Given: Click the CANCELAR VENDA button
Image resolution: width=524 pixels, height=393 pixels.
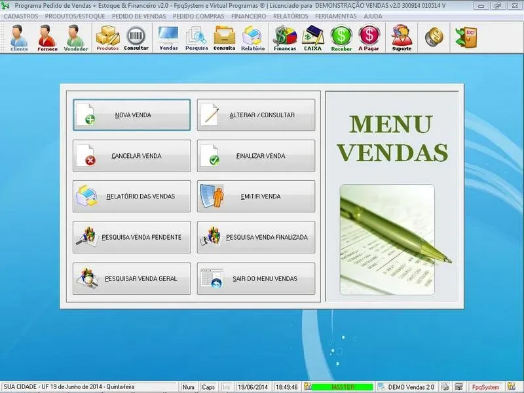Looking at the screenshot, I should [132, 156].
